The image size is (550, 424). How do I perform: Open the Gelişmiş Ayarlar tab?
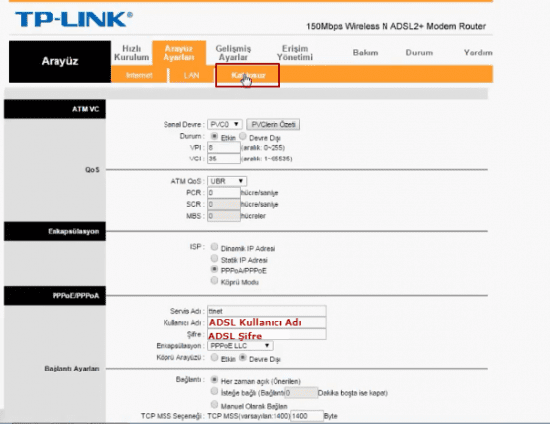233,53
